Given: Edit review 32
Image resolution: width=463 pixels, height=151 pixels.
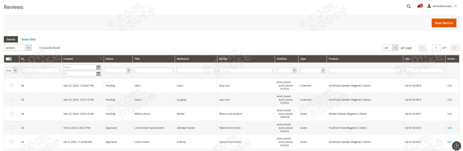Looking at the screenshot, I should 449,142.
